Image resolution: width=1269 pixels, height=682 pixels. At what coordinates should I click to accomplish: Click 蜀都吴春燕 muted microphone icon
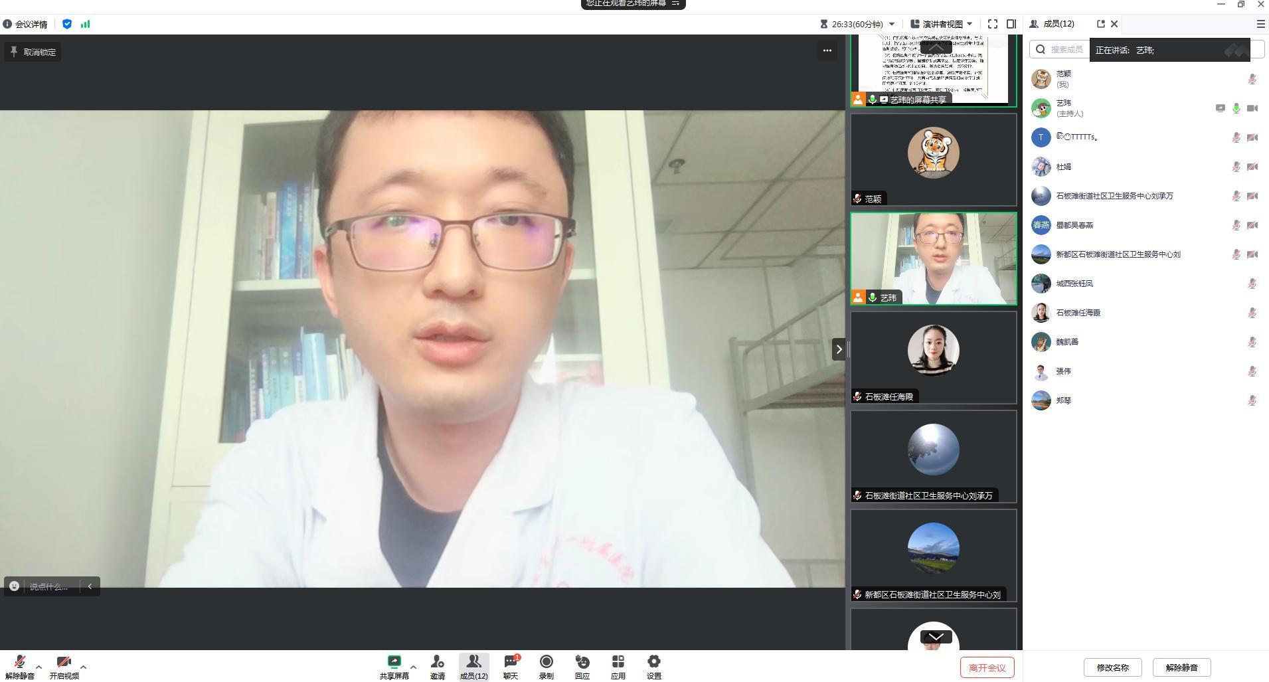click(1236, 225)
